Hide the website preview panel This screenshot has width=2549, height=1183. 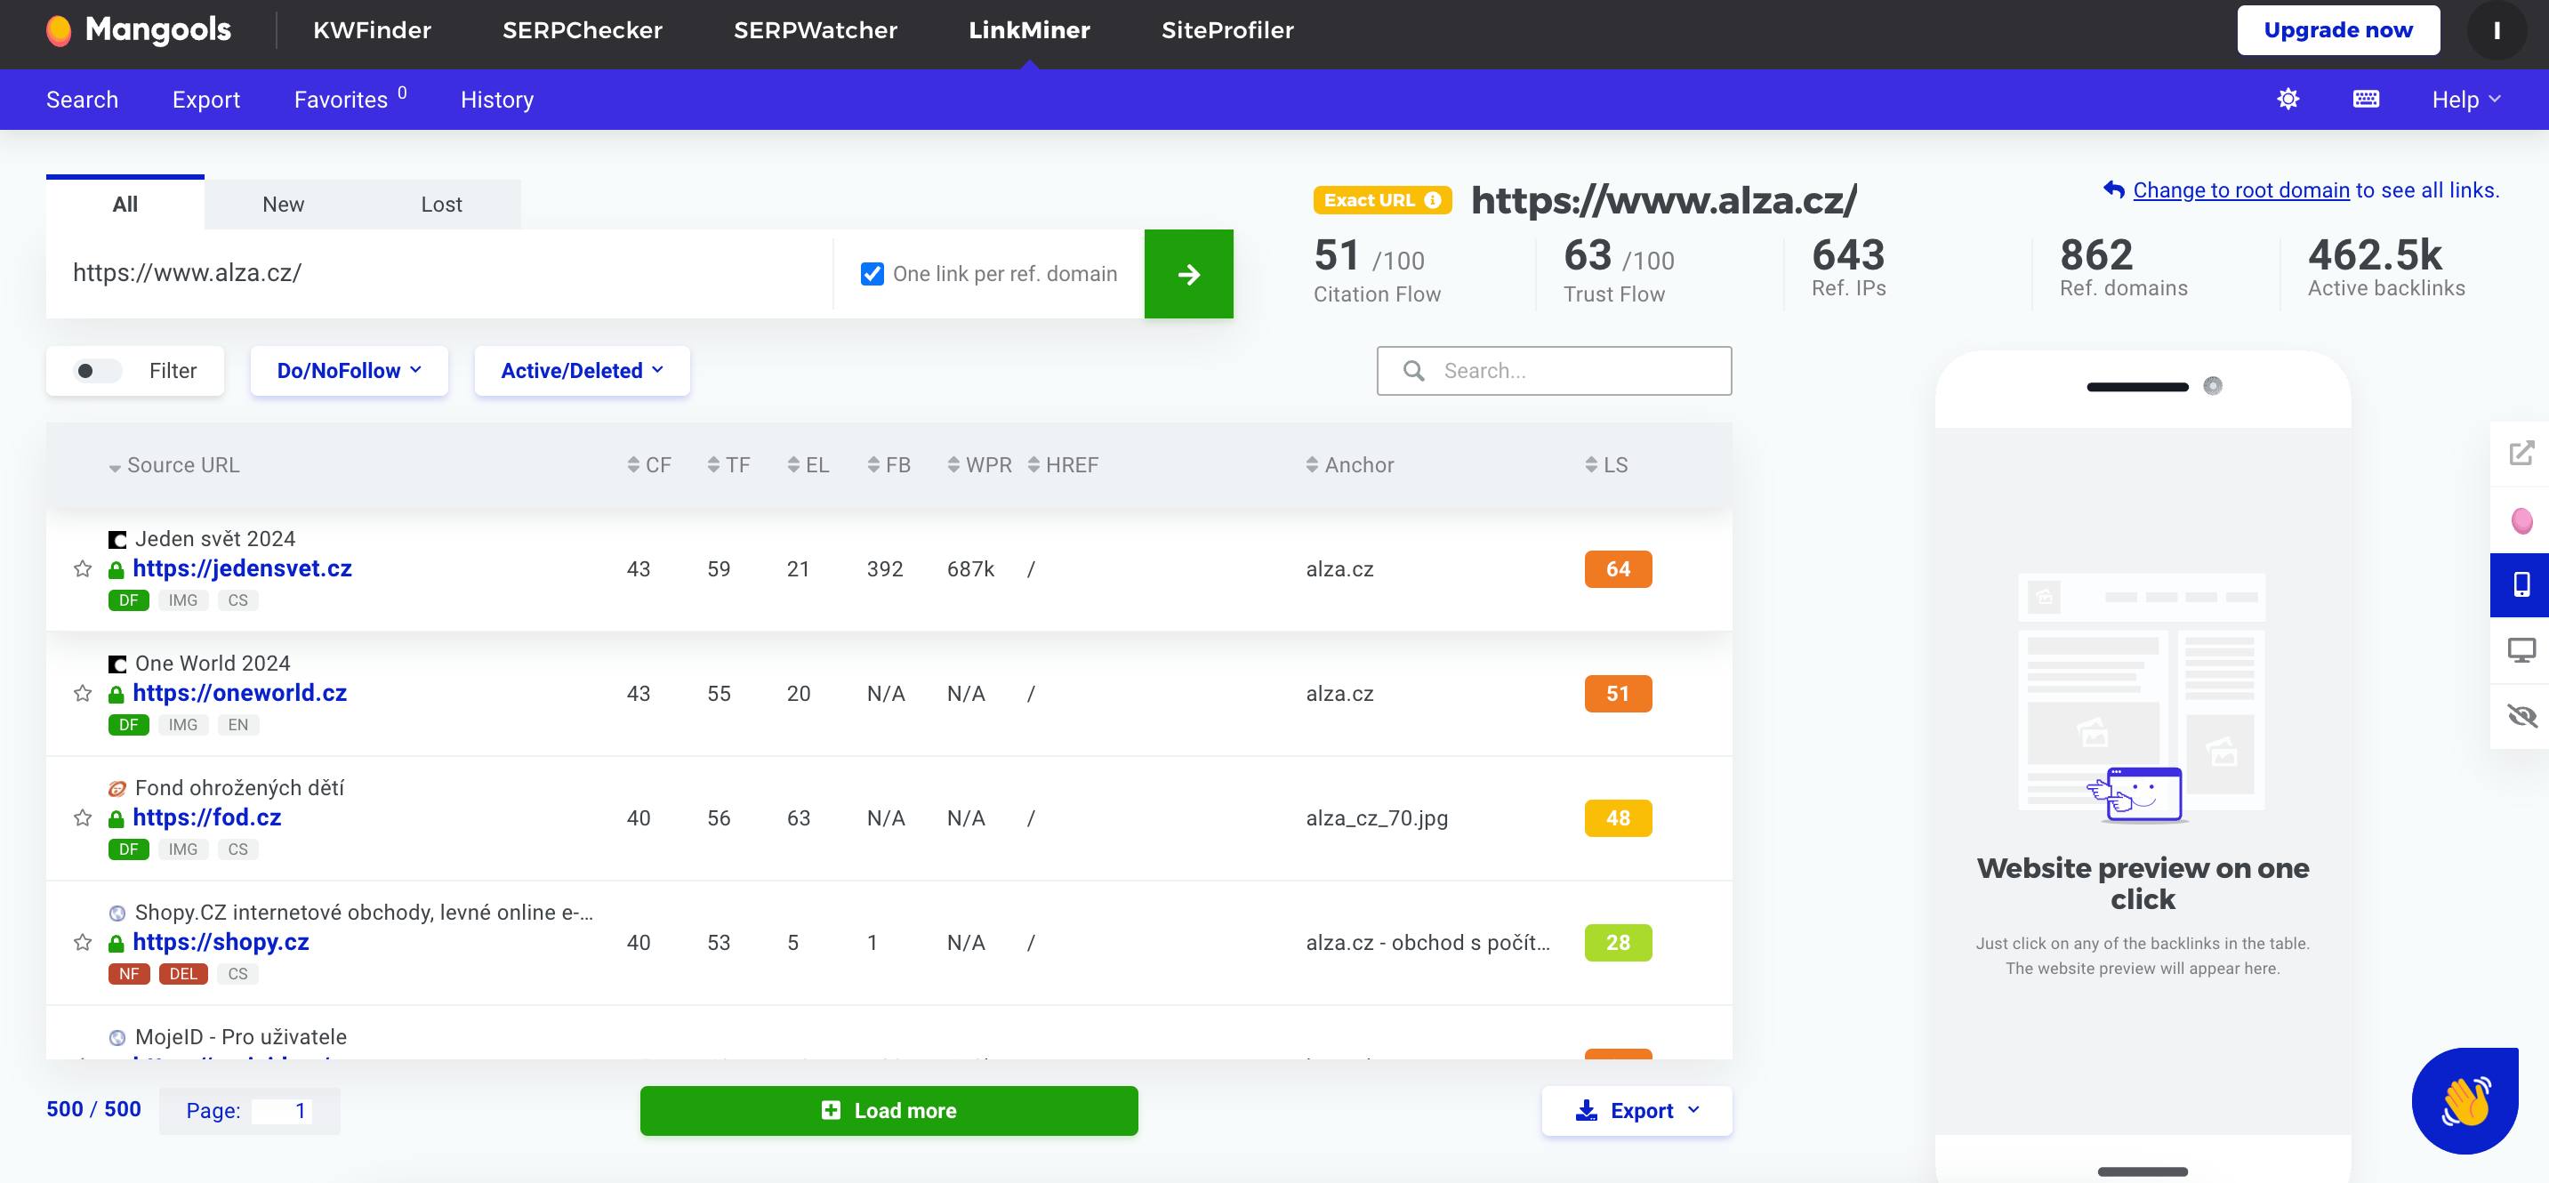pos(2521,716)
